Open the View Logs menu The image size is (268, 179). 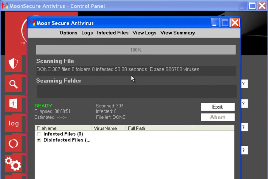pyautogui.click(x=144, y=33)
